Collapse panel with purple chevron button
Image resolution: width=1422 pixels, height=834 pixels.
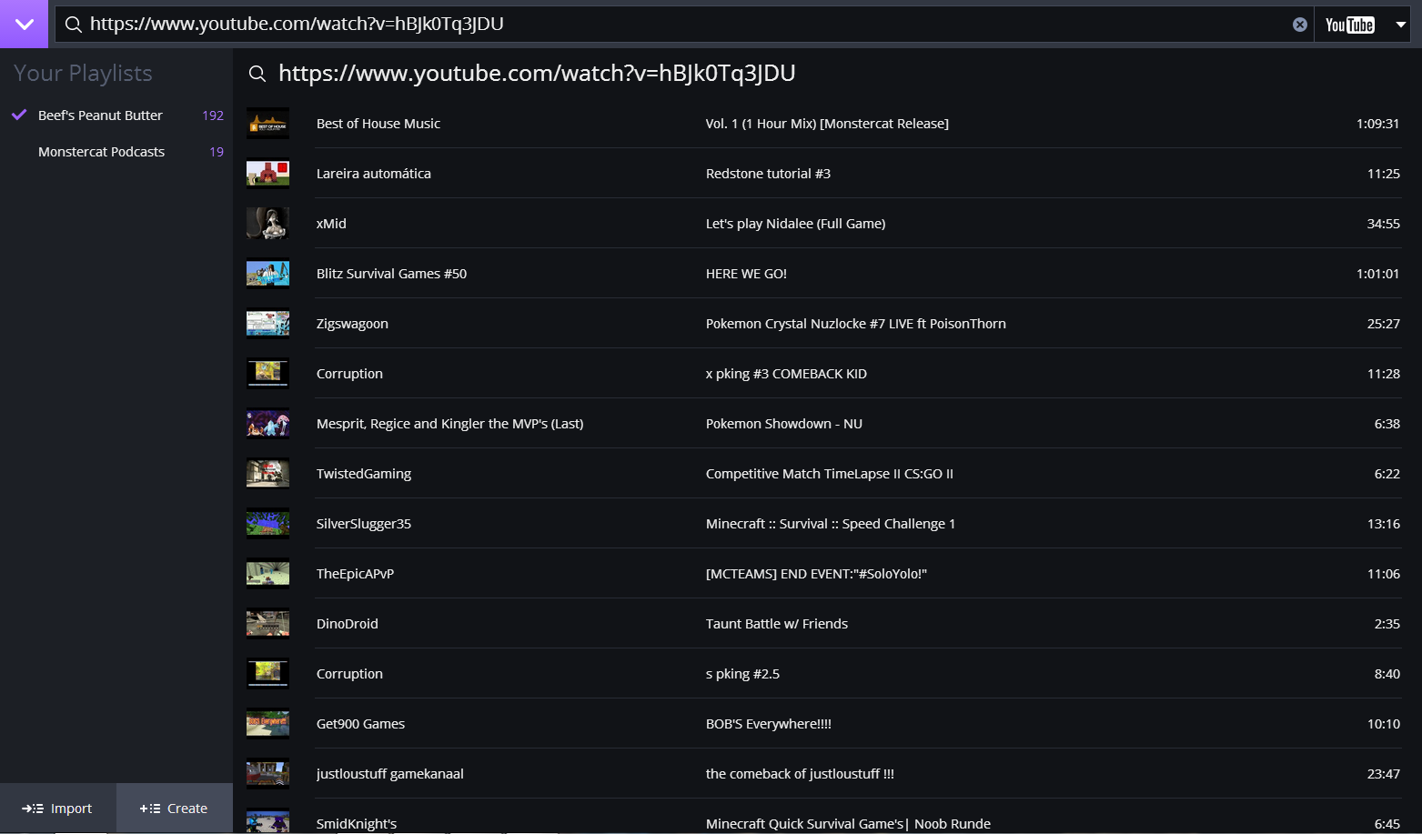point(24,24)
